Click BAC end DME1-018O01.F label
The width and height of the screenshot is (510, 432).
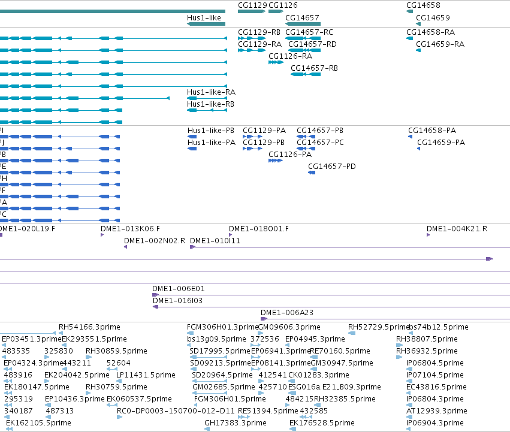pos(259,229)
